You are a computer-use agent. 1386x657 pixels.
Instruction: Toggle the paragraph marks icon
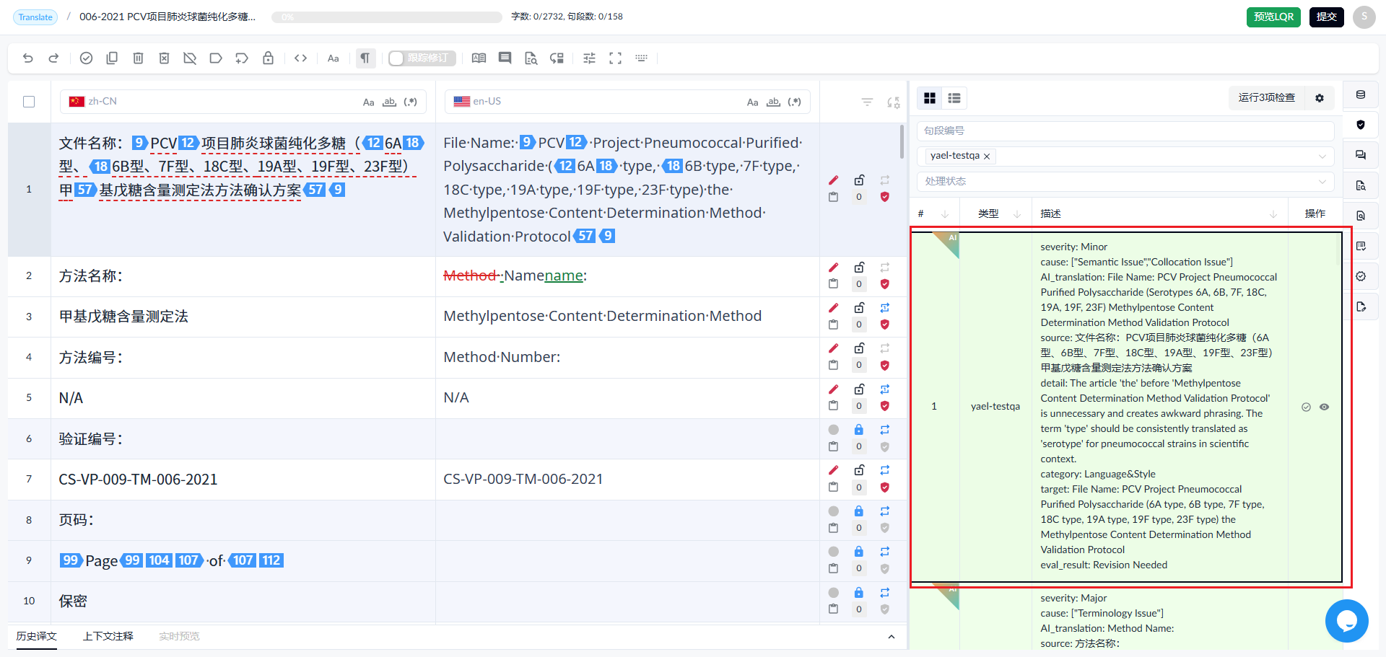[x=365, y=58]
